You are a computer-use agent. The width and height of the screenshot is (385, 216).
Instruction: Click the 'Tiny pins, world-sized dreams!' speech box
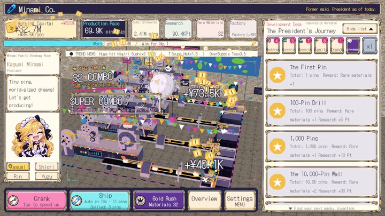coord(33,93)
